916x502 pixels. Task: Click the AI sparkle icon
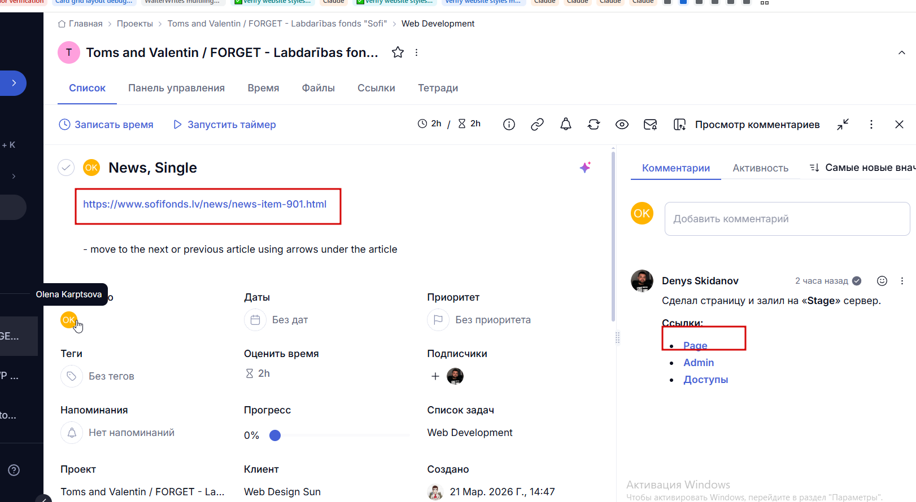pyautogui.click(x=585, y=168)
